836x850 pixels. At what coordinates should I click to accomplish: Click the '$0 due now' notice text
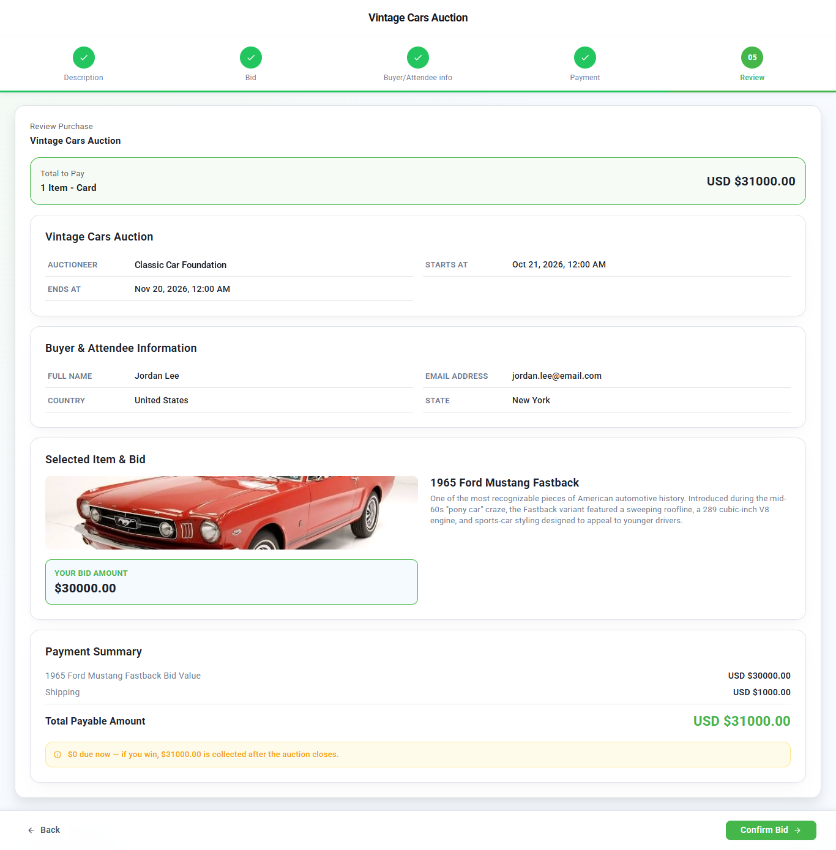203,755
